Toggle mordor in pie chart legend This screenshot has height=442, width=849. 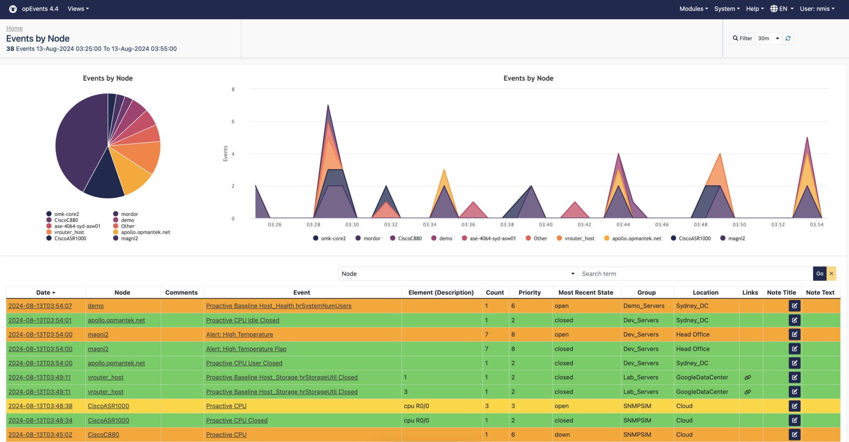(x=126, y=214)
